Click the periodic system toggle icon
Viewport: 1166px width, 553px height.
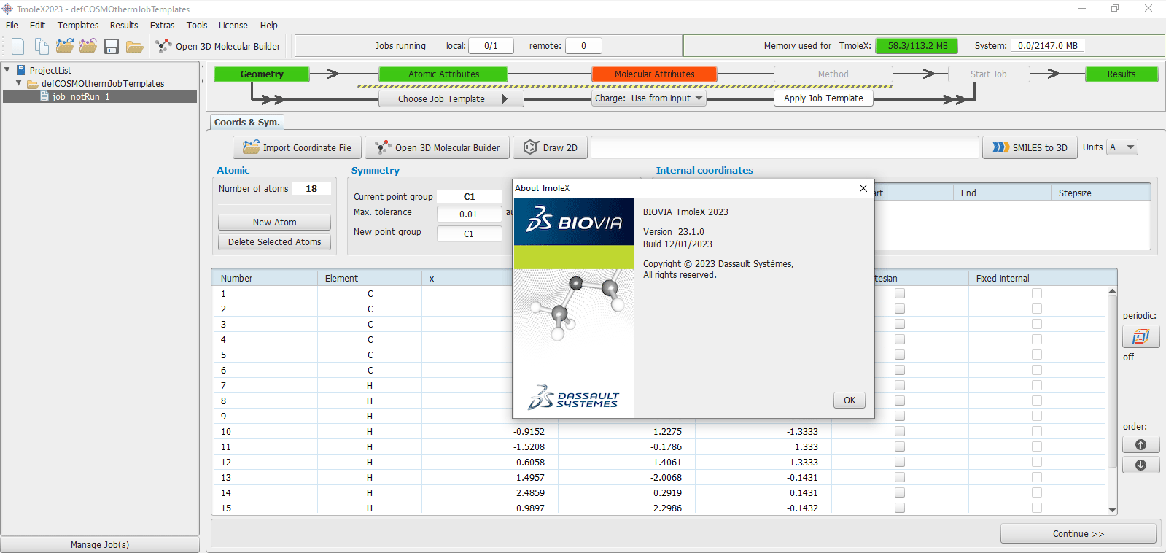[1140, 336]
